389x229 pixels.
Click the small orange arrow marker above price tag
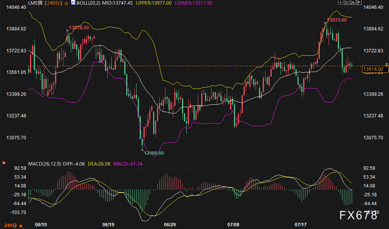pyautogui.click(x=386, y=64)
